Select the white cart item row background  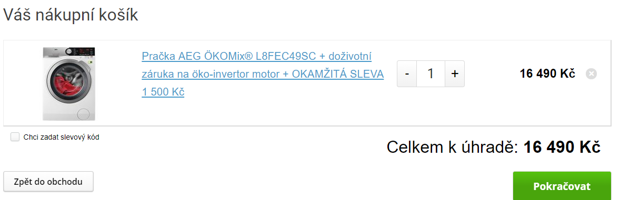click(307, 83)
